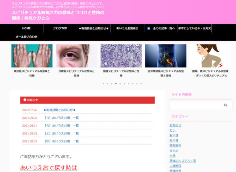The width and height of the screenshot is (236, 172).
Task: Click the site title スピリチュアル病気ケガの意味
Action: [x=58, y=15]
